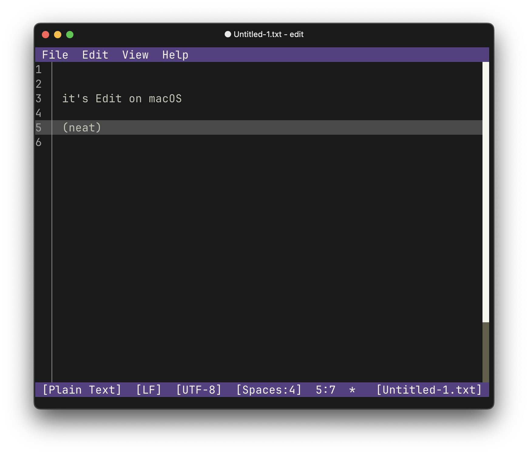Open the Edit menu
The image size is (528, 454).
[x=95, y=55]
